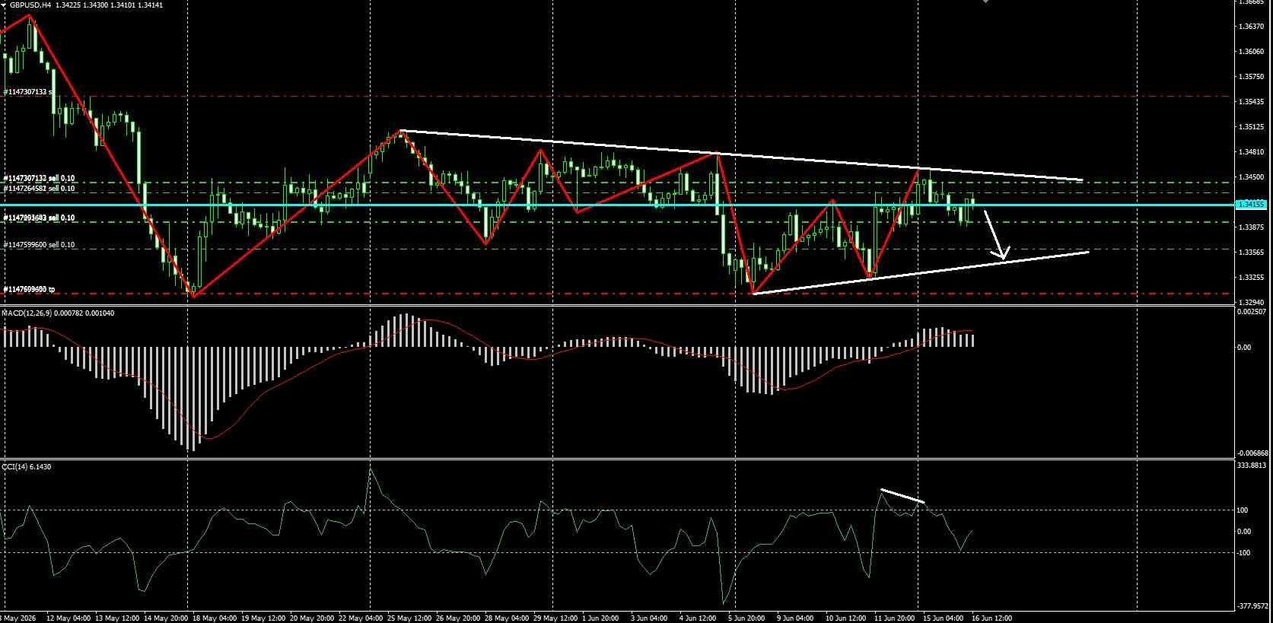Click the 1.34500 price axis value
The height and width of the screenshot is (623, 1273).
click(1252, 177)
